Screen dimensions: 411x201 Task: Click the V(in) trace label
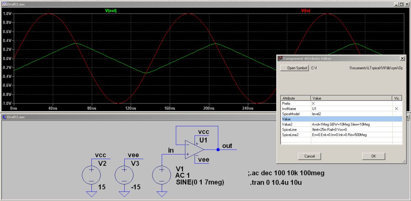coord(306,11)
